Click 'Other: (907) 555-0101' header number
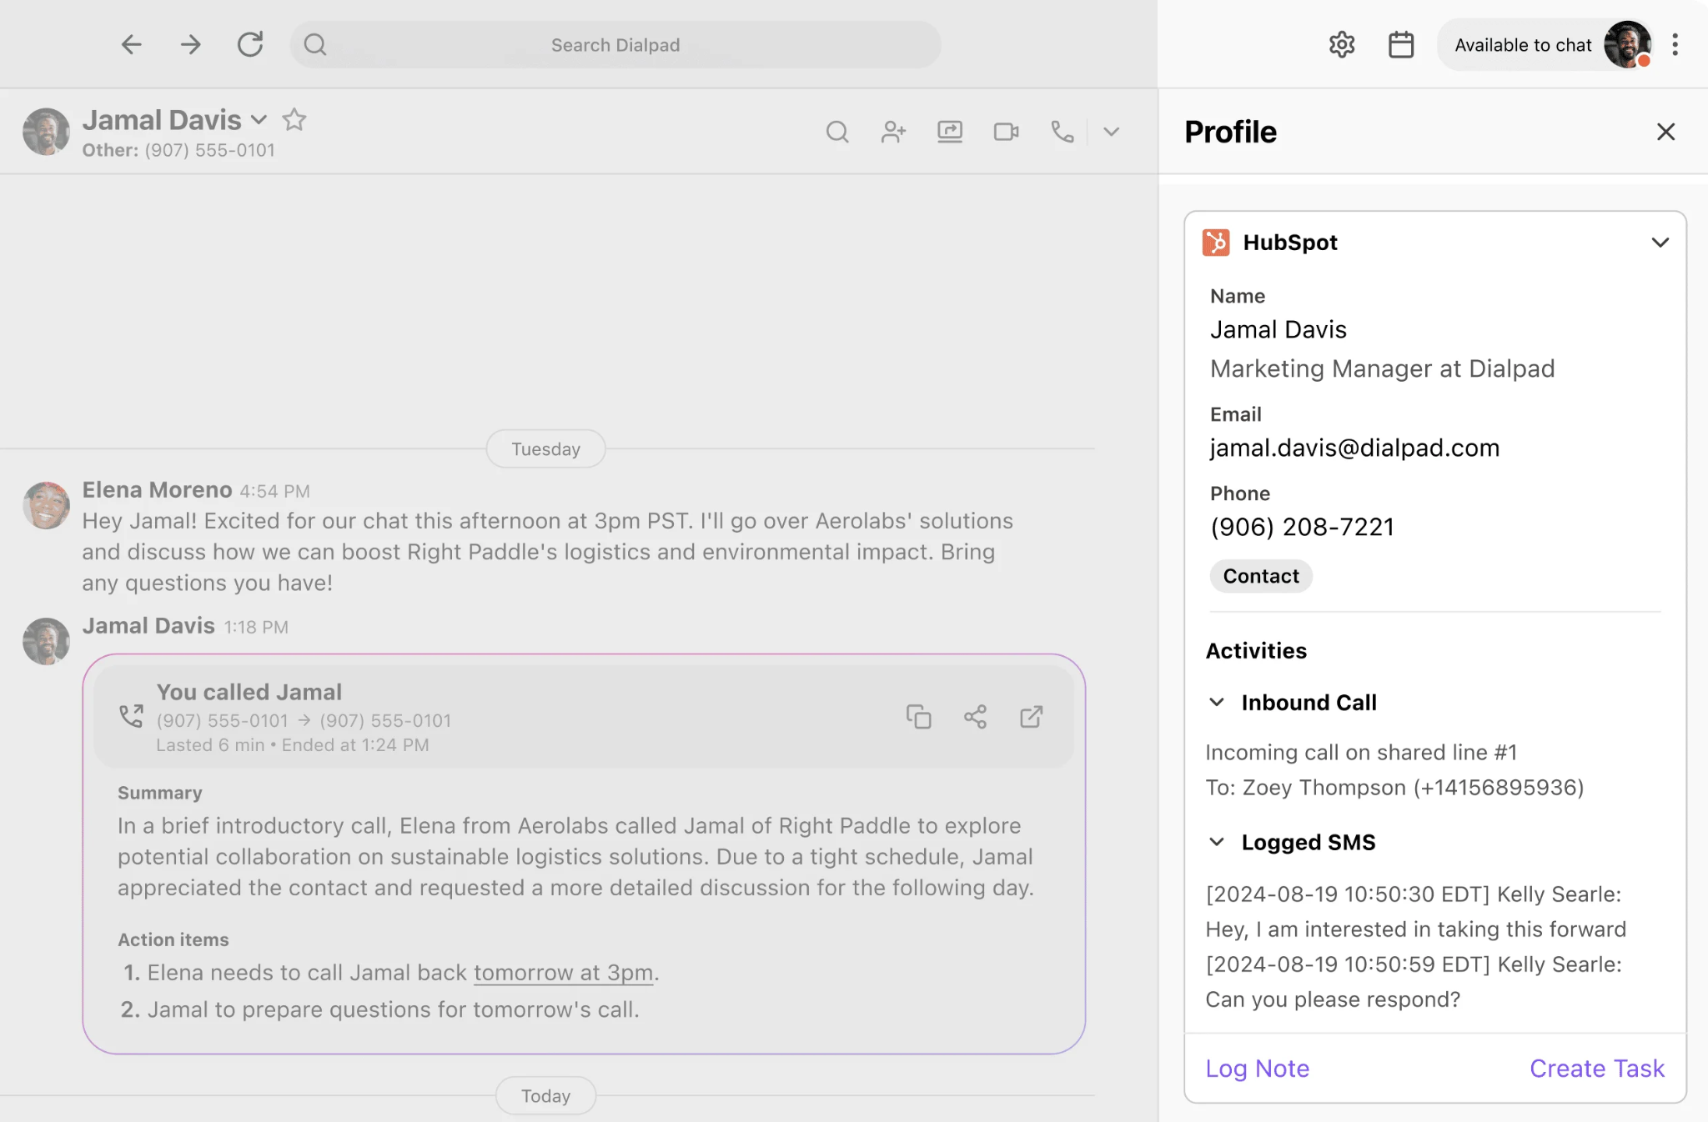 tap(178, 150)
